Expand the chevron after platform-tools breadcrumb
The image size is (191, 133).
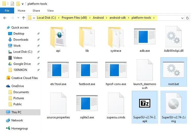coord(154,18)
